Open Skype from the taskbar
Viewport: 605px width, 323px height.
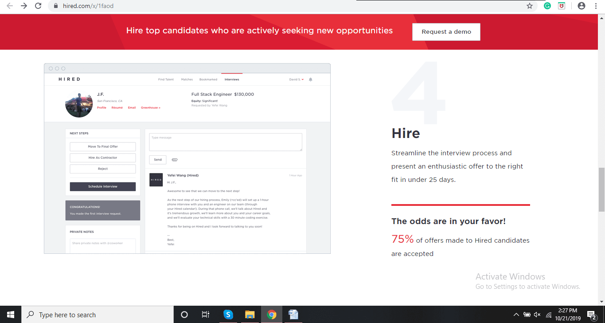(228, 315)
